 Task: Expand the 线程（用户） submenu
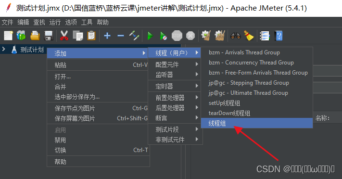(174, 53)
